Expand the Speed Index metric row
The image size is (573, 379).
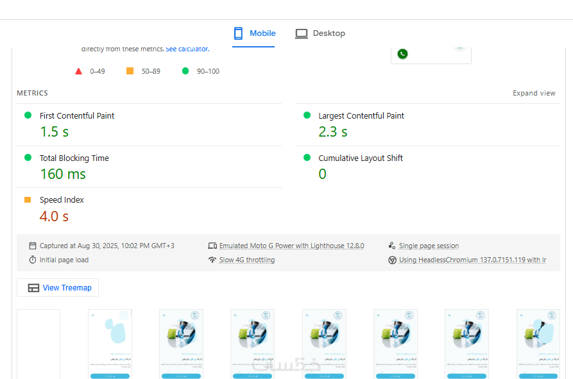(149, 210)
